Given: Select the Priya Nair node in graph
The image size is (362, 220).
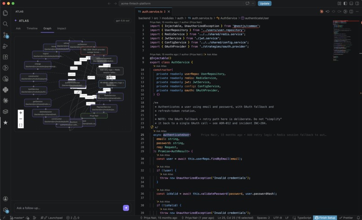Looking at the screenshot, I should [94, 116].
